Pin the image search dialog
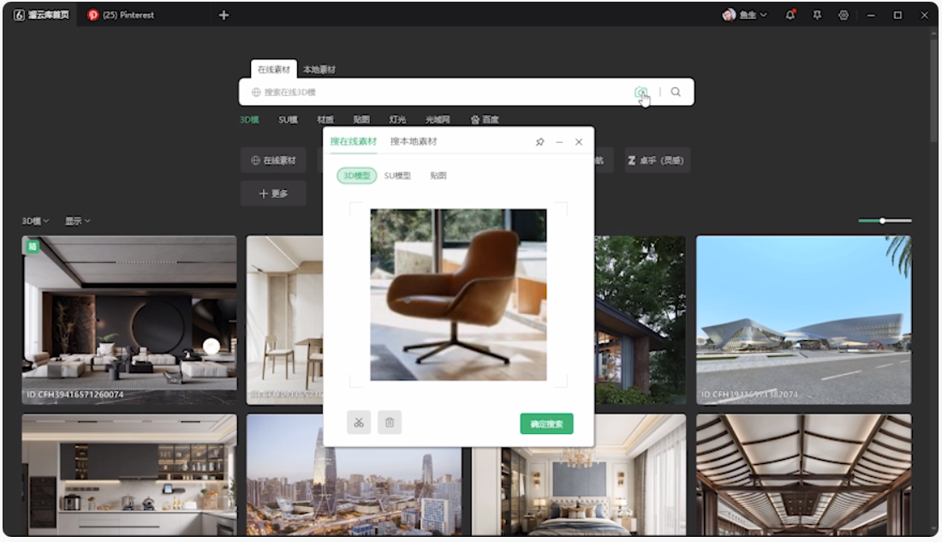Screen dimensions: 942x542 (x=540, y=142)
